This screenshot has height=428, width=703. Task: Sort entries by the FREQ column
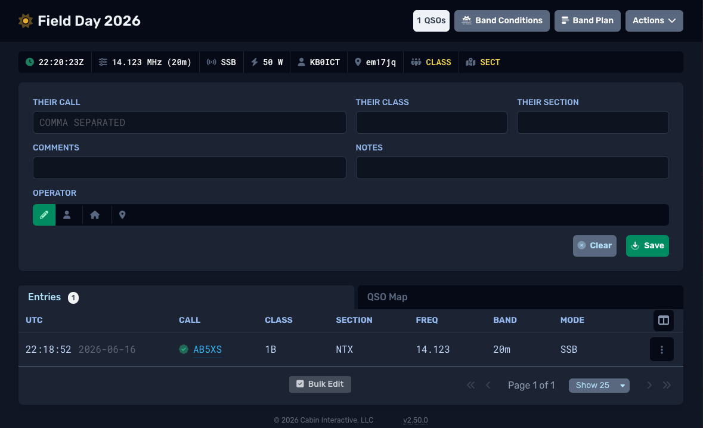click(x=427, y=321)
